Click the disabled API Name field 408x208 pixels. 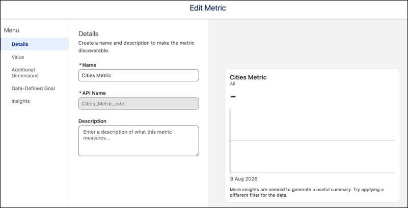[139, 103]
